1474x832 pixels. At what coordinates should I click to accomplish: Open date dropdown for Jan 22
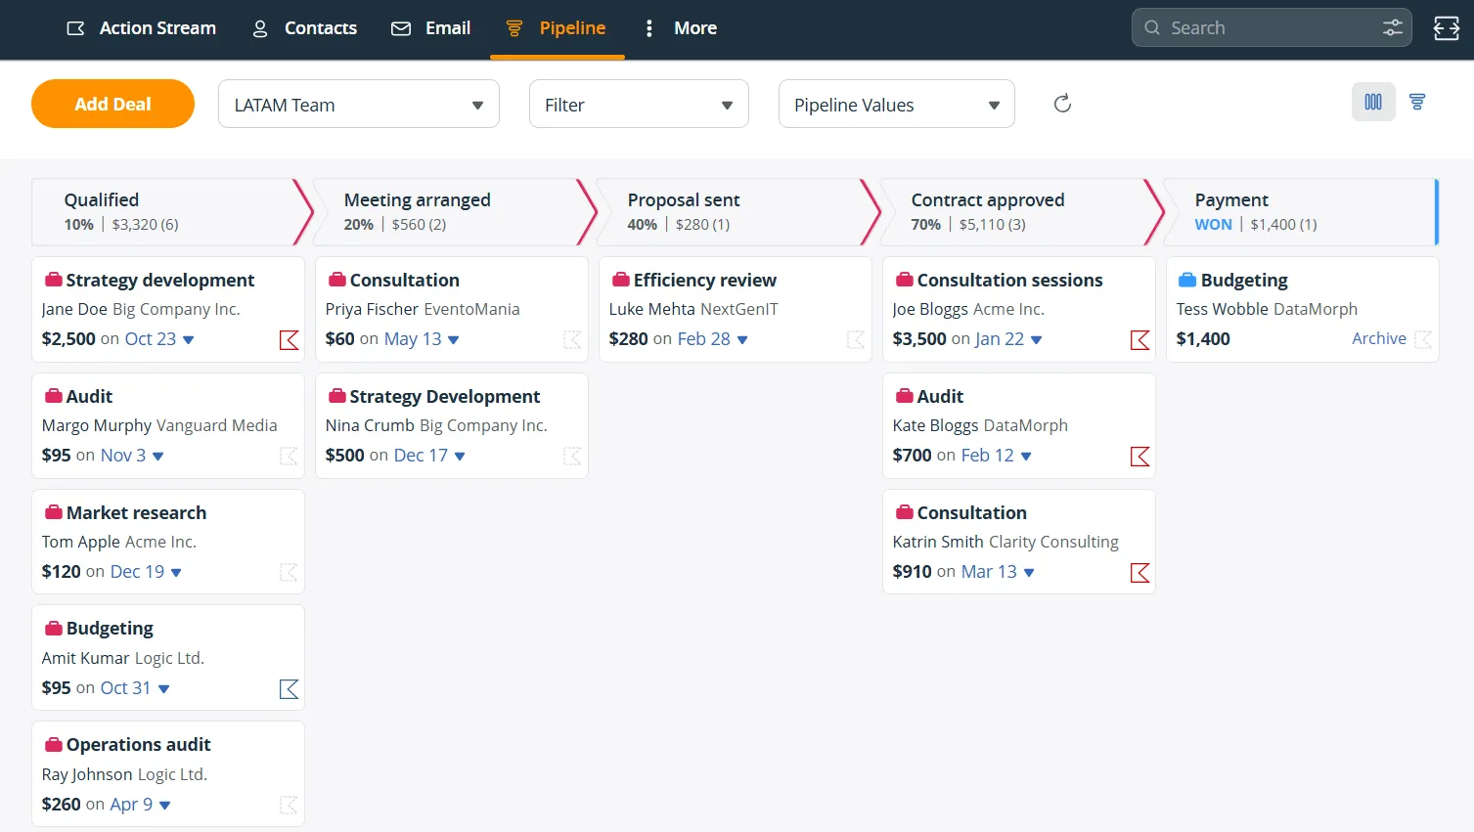coord(1037,340)
